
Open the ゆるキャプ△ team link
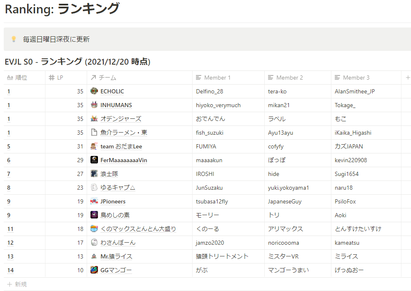click(x=118, y=188)
